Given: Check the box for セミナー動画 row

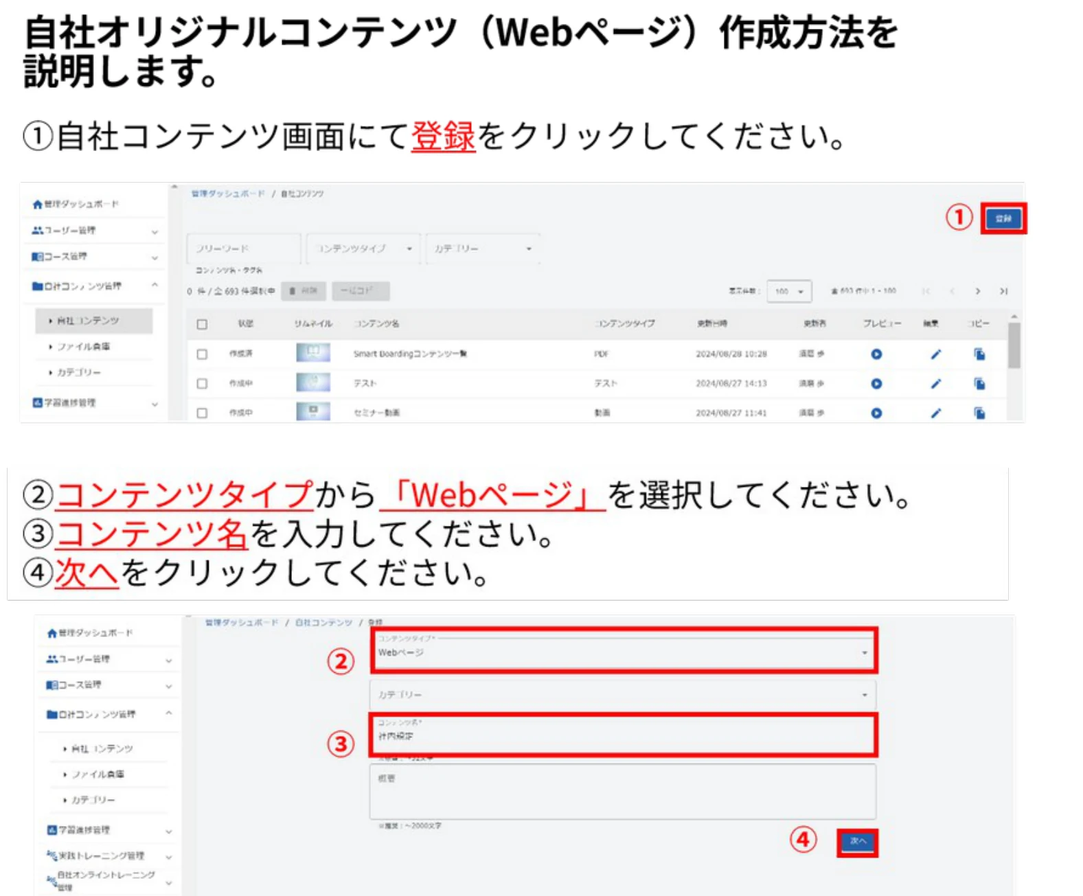Looking at the screenshot, I should point(202,413).
